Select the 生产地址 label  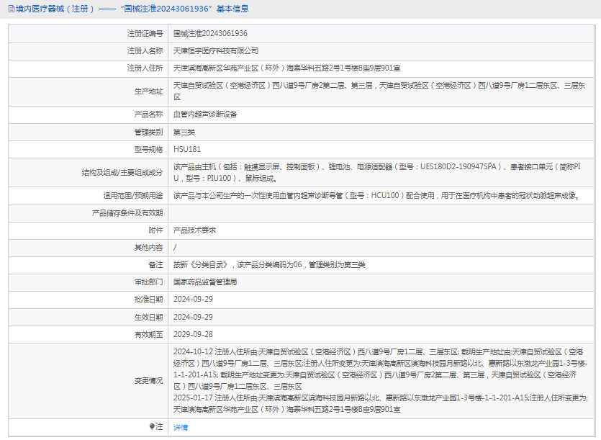coord(148,91)
